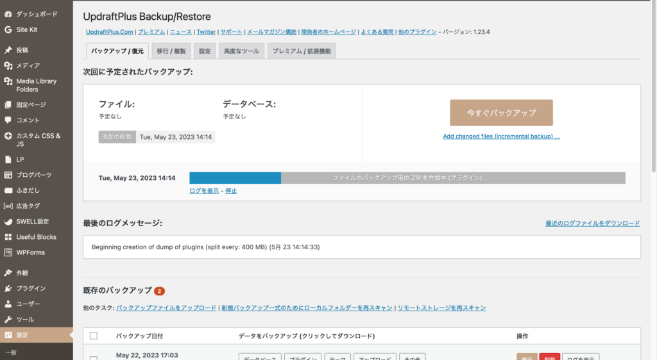Click リモートストレージを再スキャン link
This screenshot has width=657, height=360.
point(441,307)
